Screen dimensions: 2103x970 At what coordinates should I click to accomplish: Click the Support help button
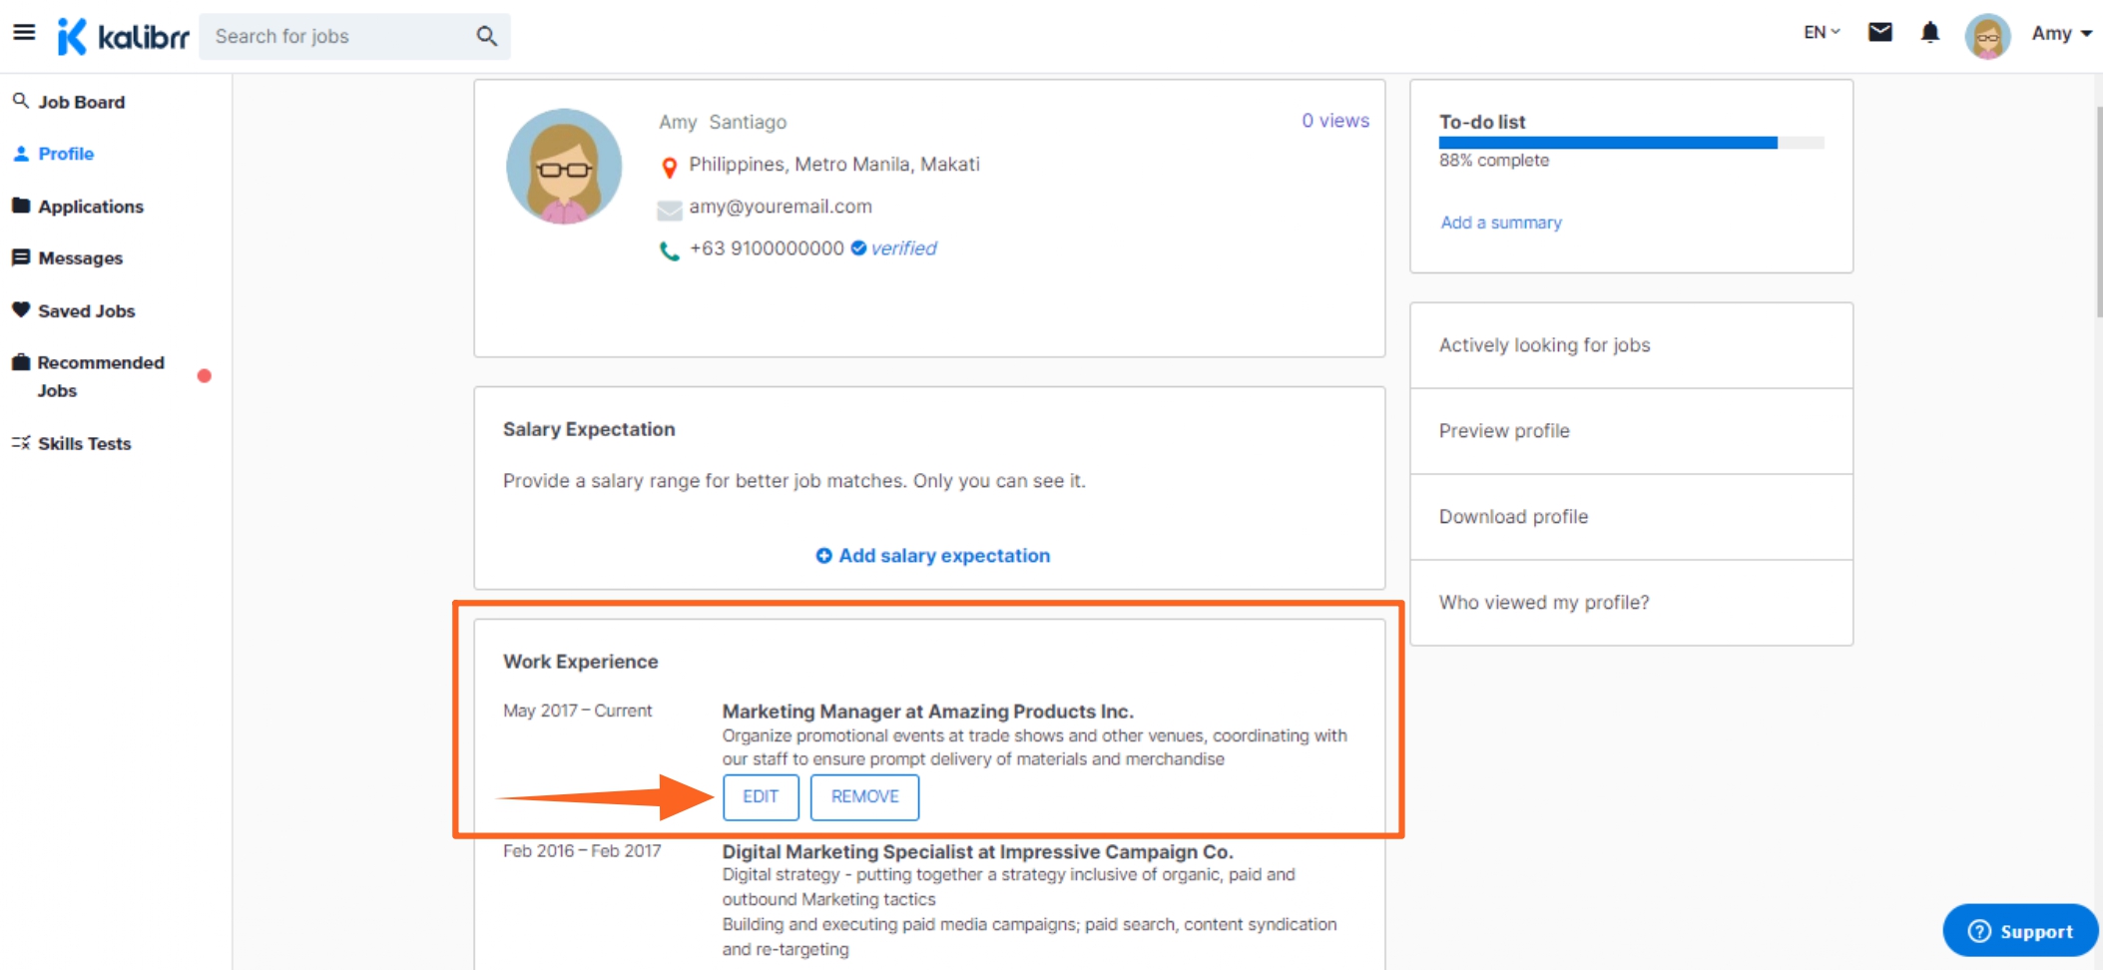2019,930
